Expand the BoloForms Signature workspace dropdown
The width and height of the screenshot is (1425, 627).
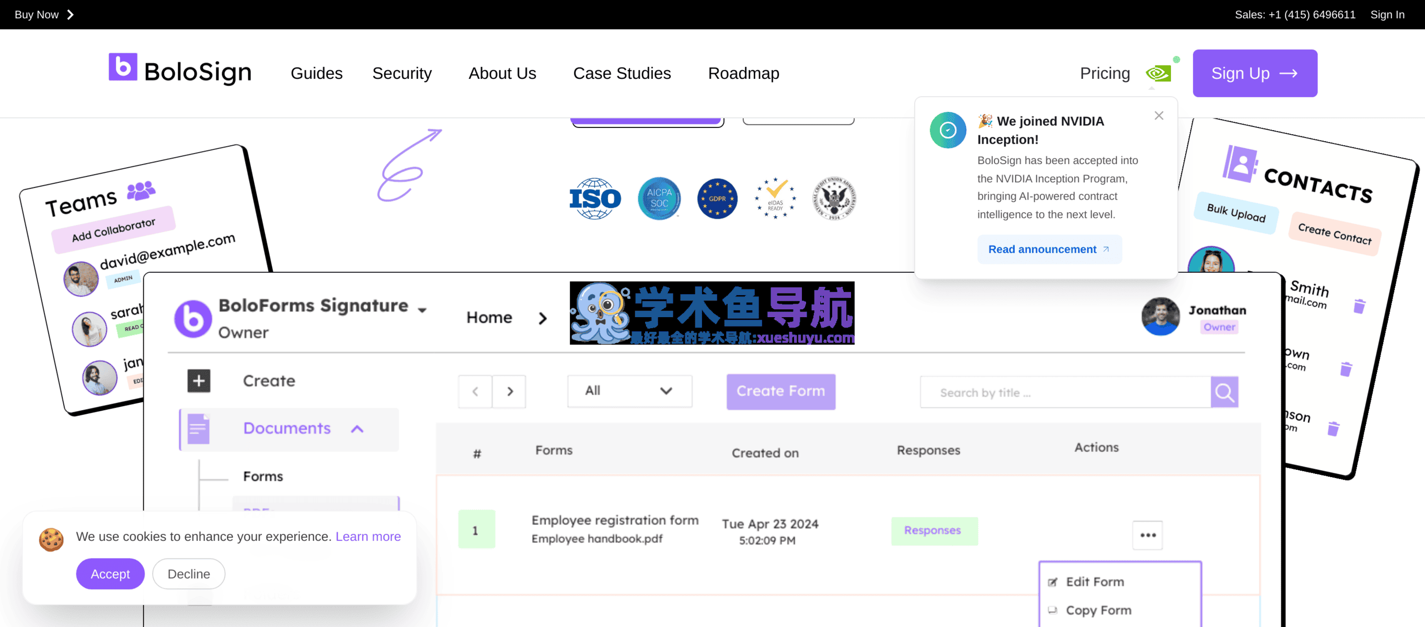point(422,310)
